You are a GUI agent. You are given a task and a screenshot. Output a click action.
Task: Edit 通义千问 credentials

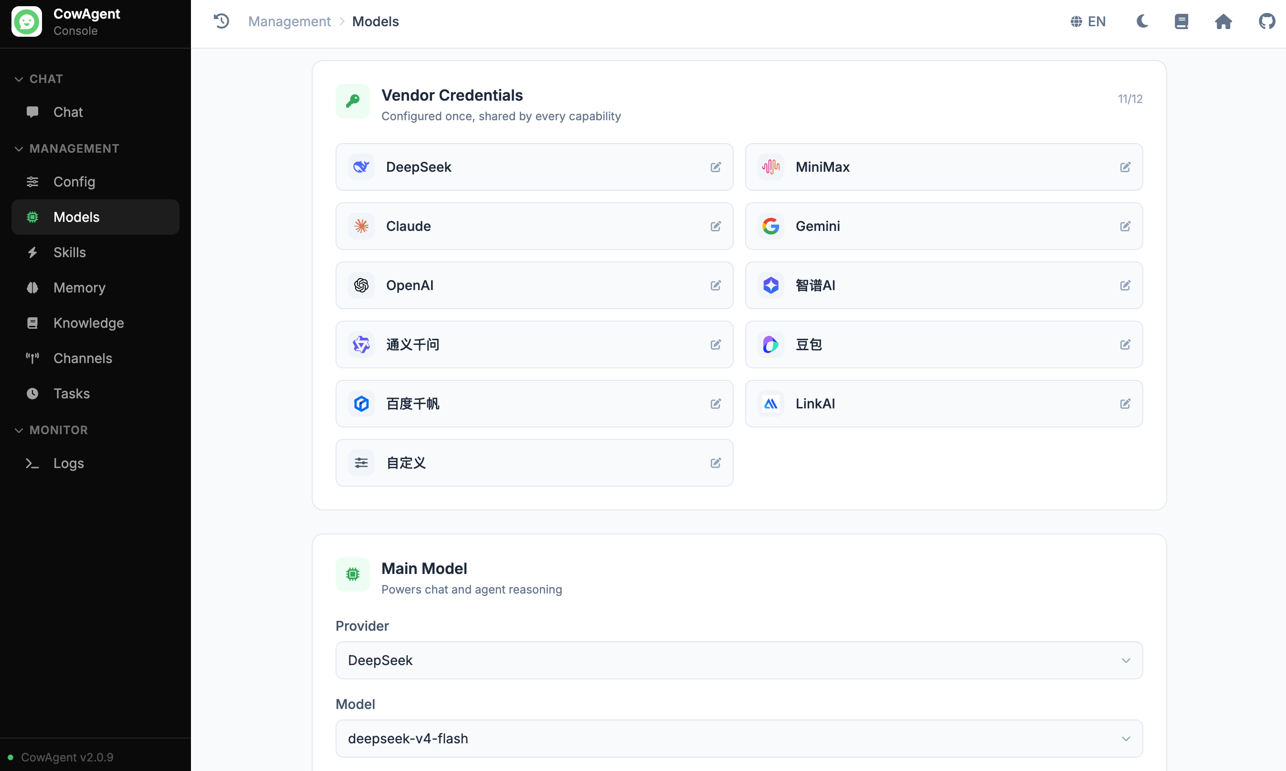pyautogui.click(x=715, y=344)
